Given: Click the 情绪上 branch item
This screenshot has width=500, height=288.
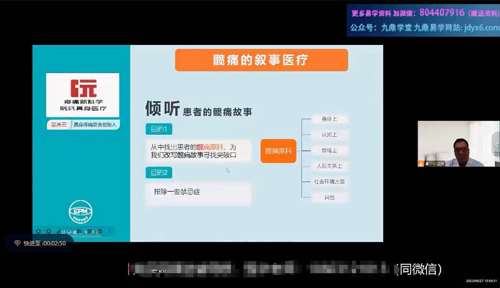Looking at the screenshot, I should click(330, 150).
